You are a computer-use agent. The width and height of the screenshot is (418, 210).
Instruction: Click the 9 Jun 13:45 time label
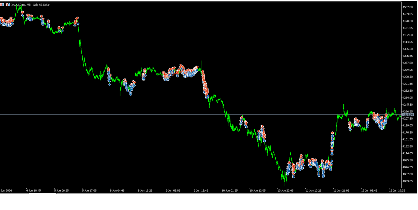coord(201,191)
